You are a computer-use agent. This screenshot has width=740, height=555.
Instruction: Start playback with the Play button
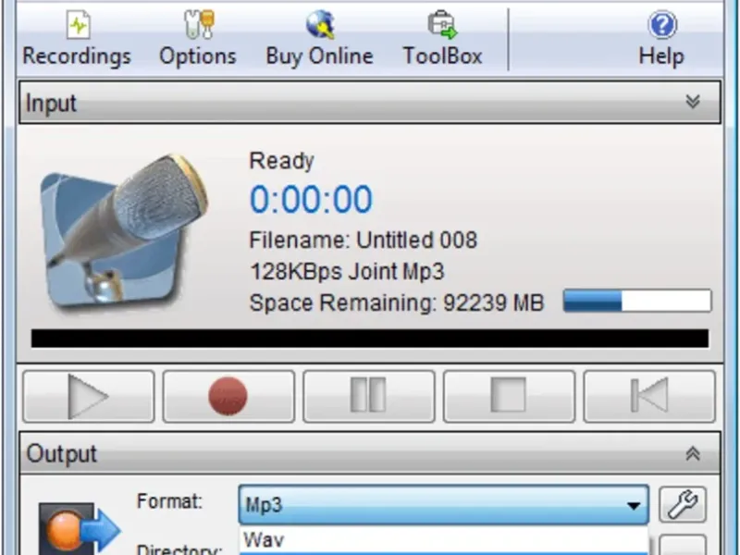click(88, 397)
